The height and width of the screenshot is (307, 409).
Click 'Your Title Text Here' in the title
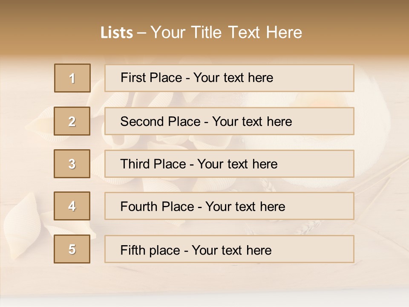(226, 33)
